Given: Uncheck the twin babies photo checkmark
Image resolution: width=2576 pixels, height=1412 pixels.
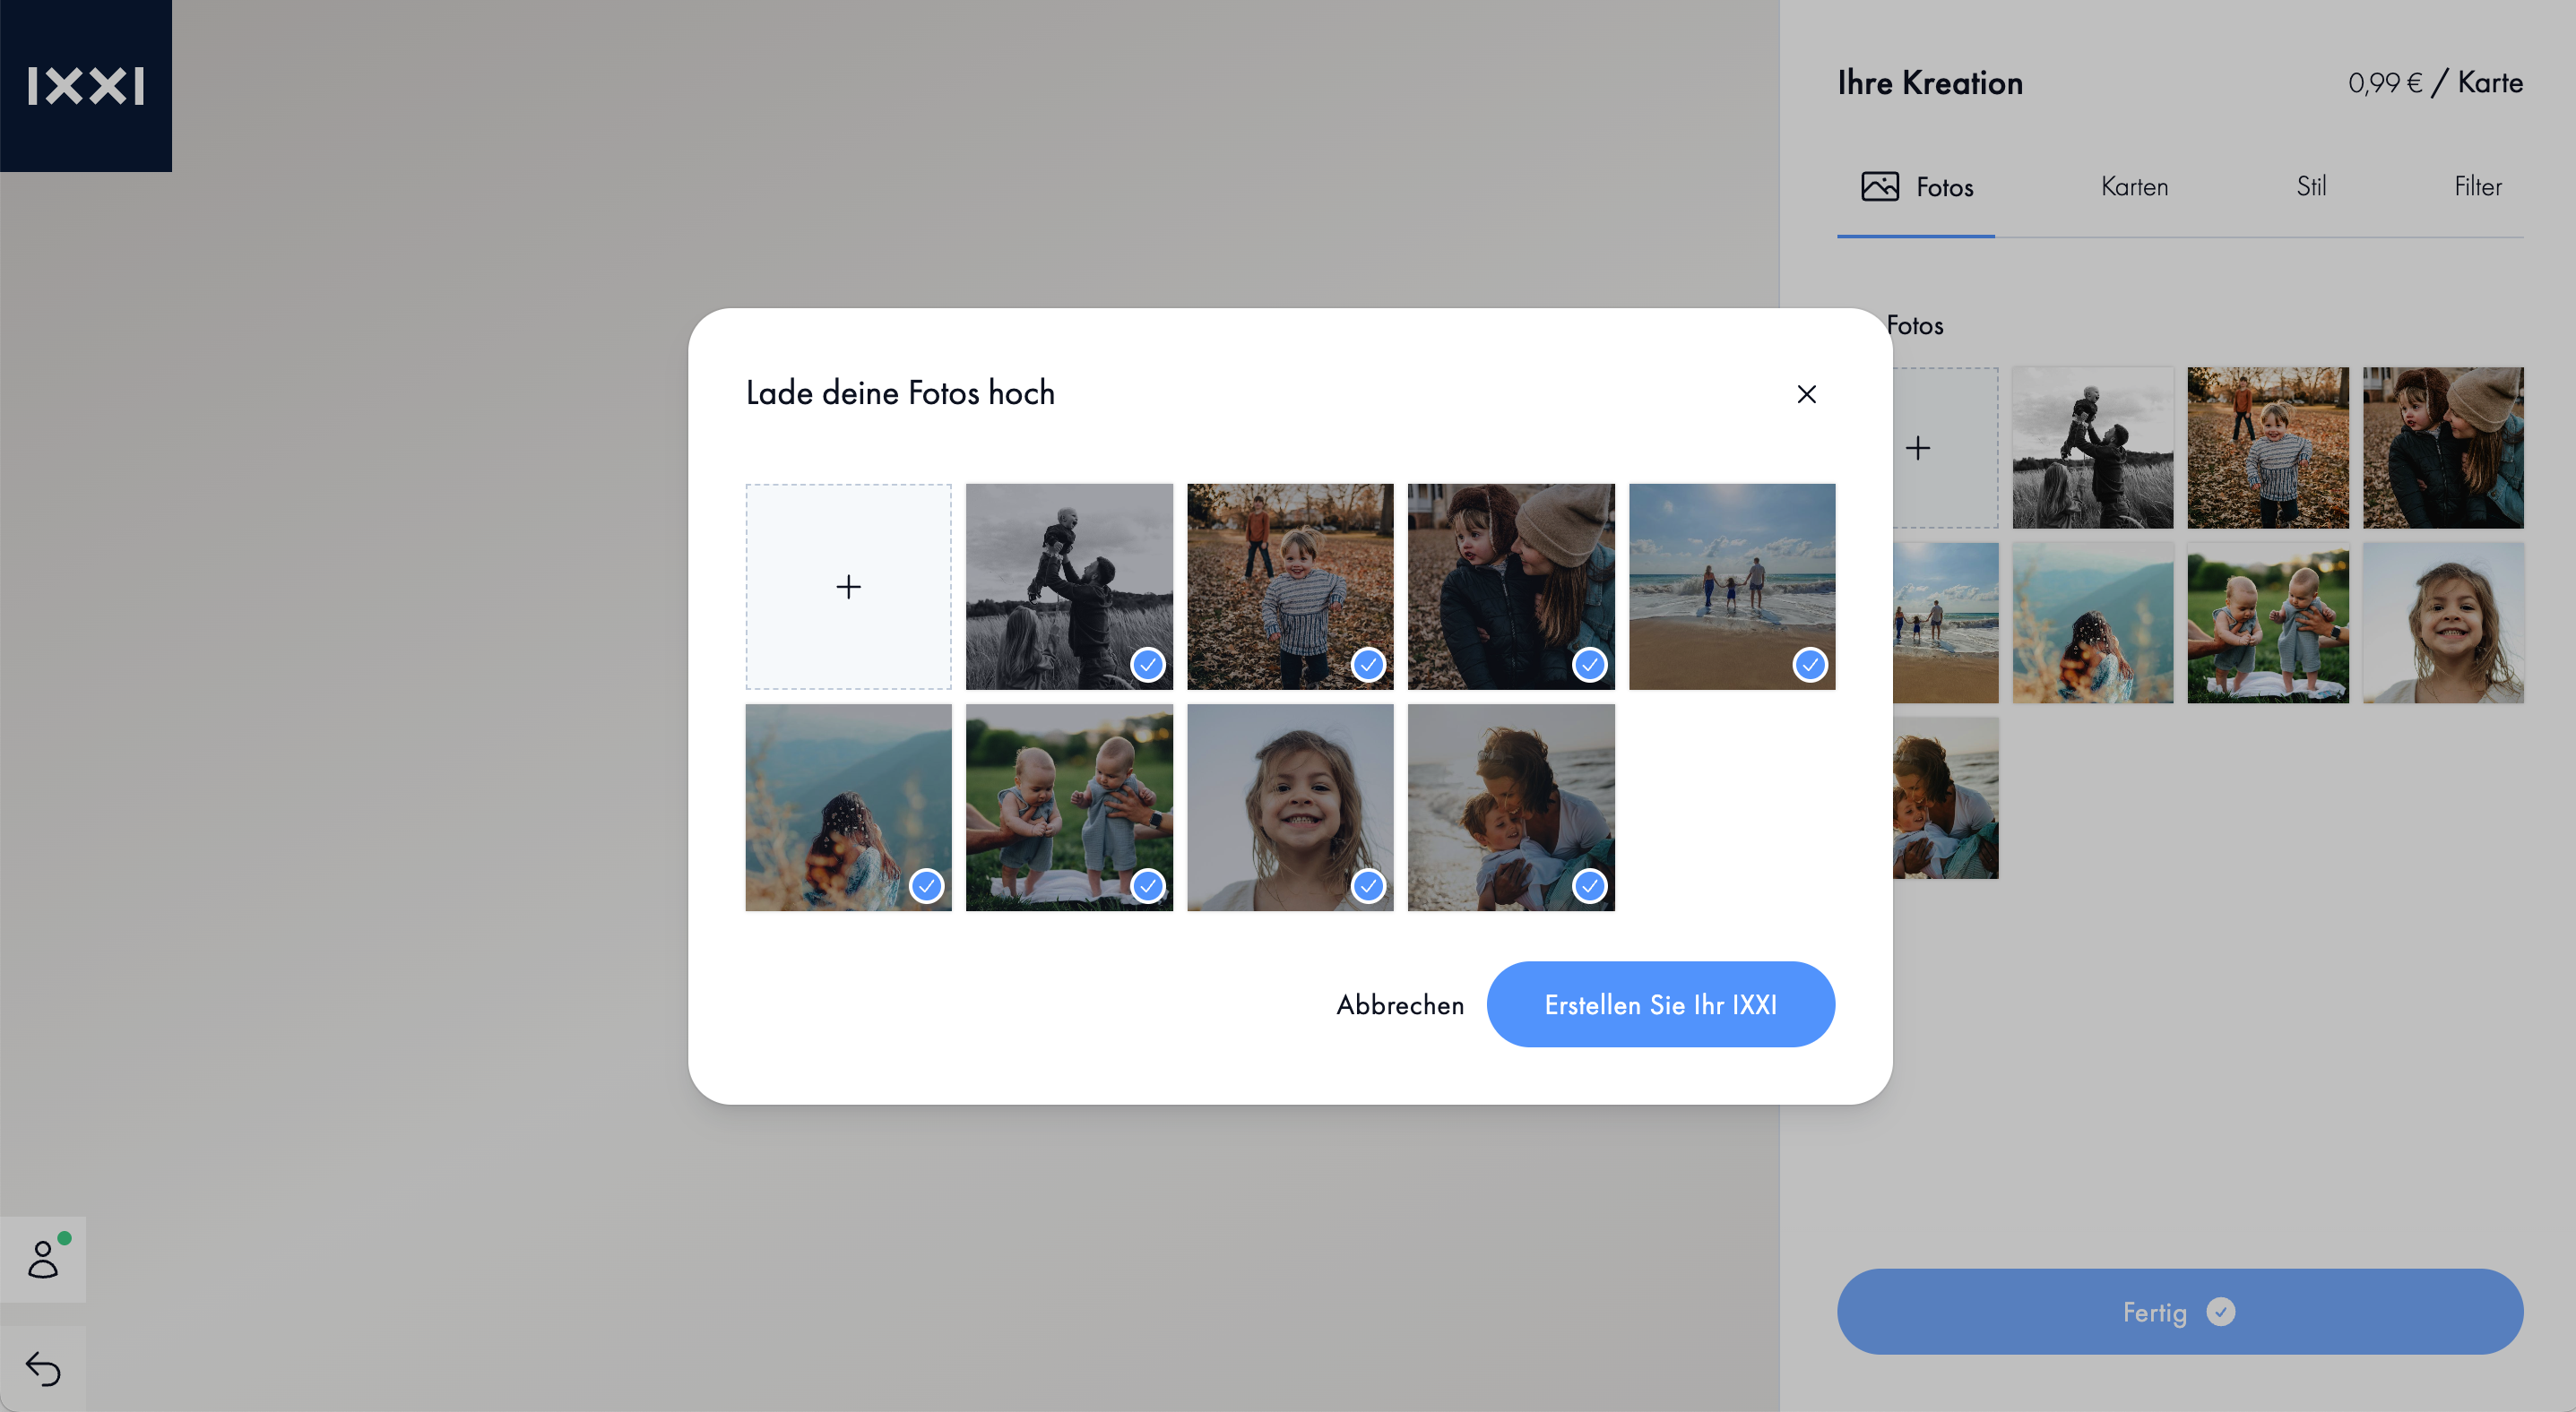Looking at the screenshot, I should click(x=1147, y=885).
